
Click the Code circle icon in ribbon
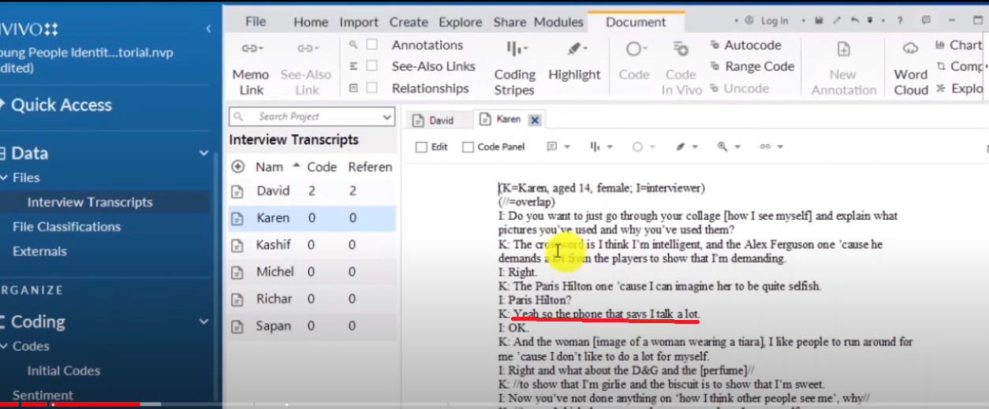pyautogui.click(x=633, y=50)
